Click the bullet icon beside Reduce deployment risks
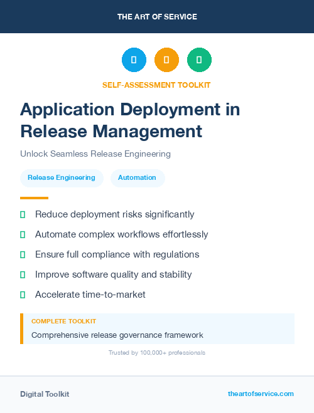The height and width of the screenshot is (413, 314). click(x=23, y=214)
